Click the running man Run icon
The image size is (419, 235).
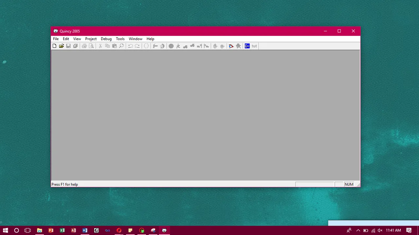(178, 46)
